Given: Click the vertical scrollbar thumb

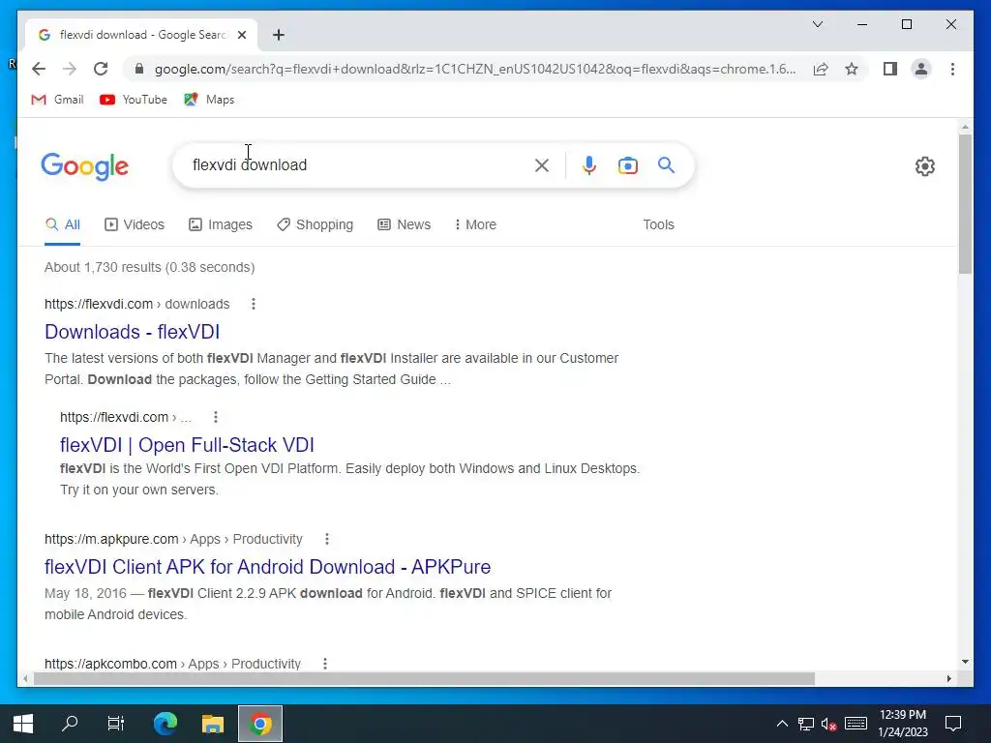Looking at the screenshot, I should [x=965, y=203].
